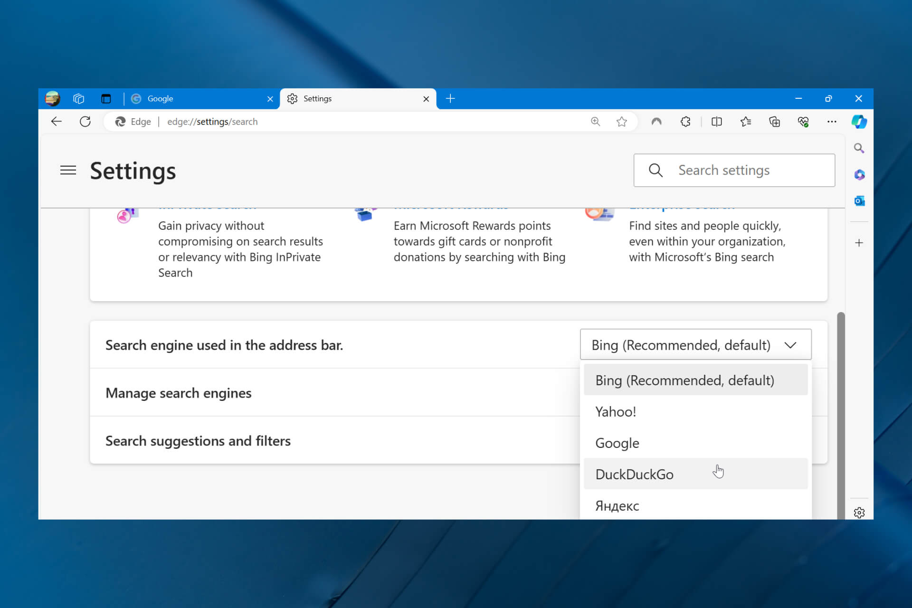
Task: Click Manage search engines link
Action: point(179,392)
